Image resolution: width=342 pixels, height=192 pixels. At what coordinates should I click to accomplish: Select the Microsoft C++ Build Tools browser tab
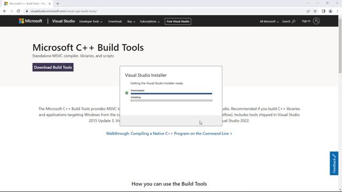[x=27, y=4]
